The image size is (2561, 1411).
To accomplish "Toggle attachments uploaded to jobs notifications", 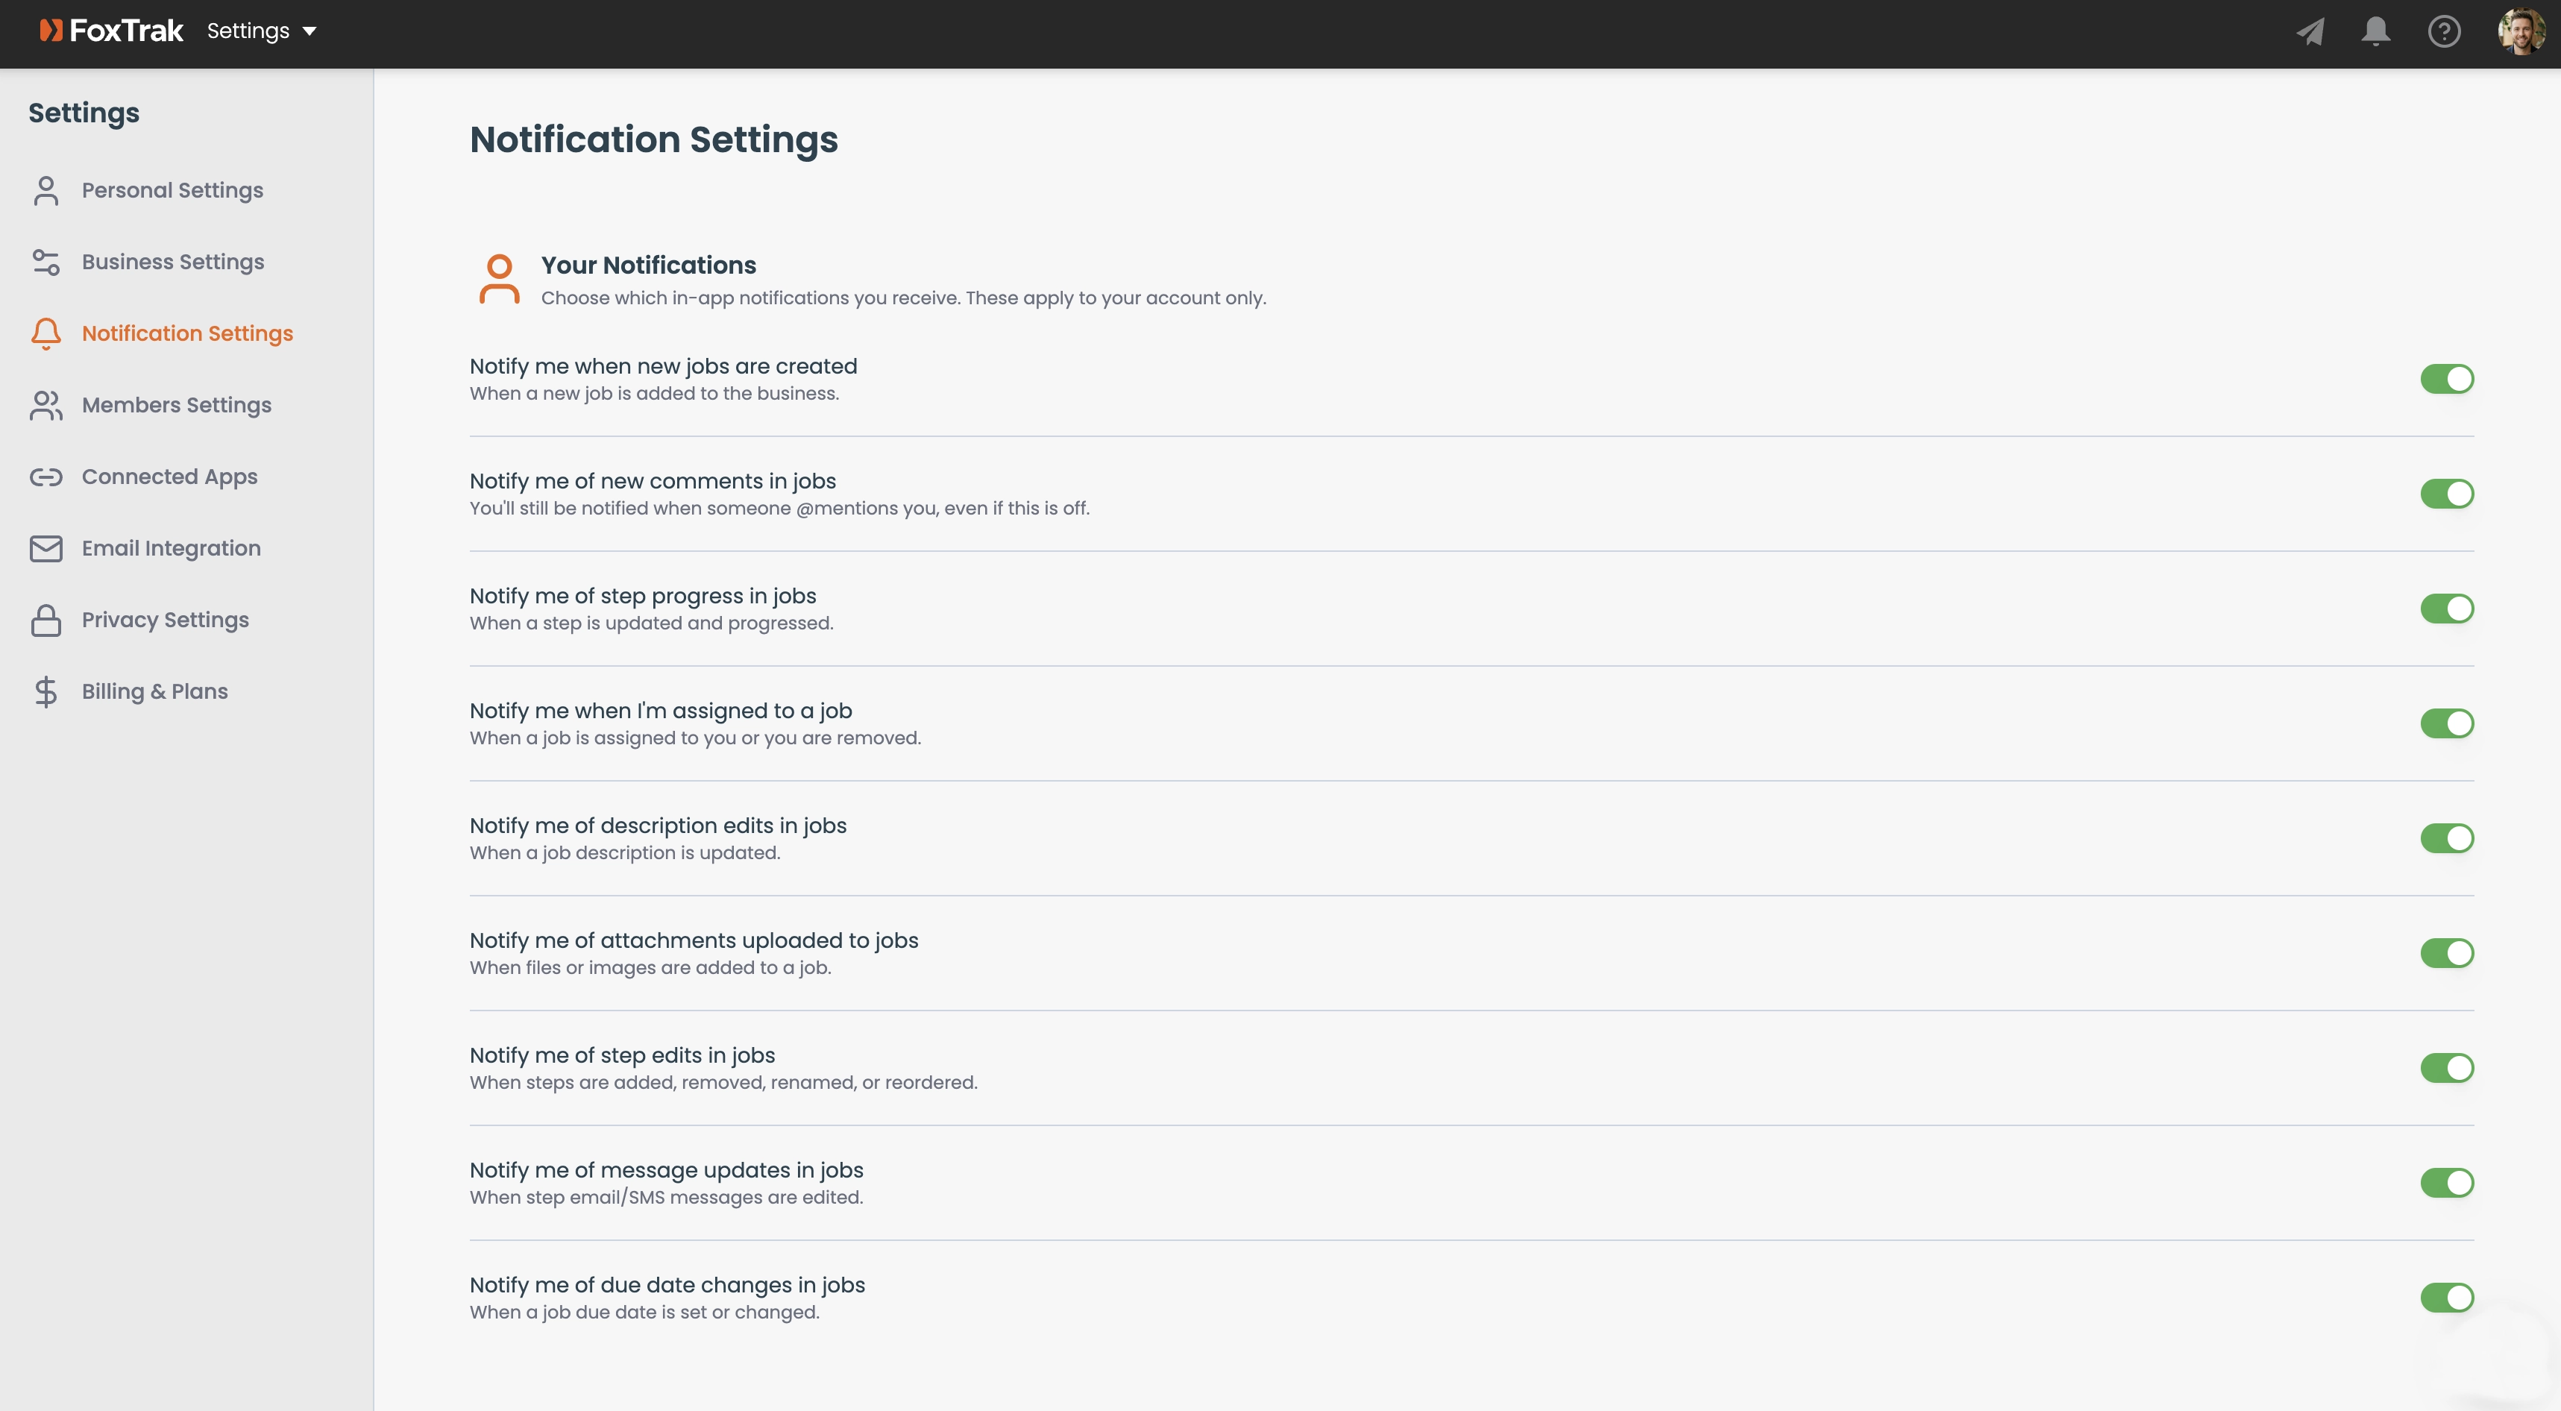I will tap(2447, 952).
